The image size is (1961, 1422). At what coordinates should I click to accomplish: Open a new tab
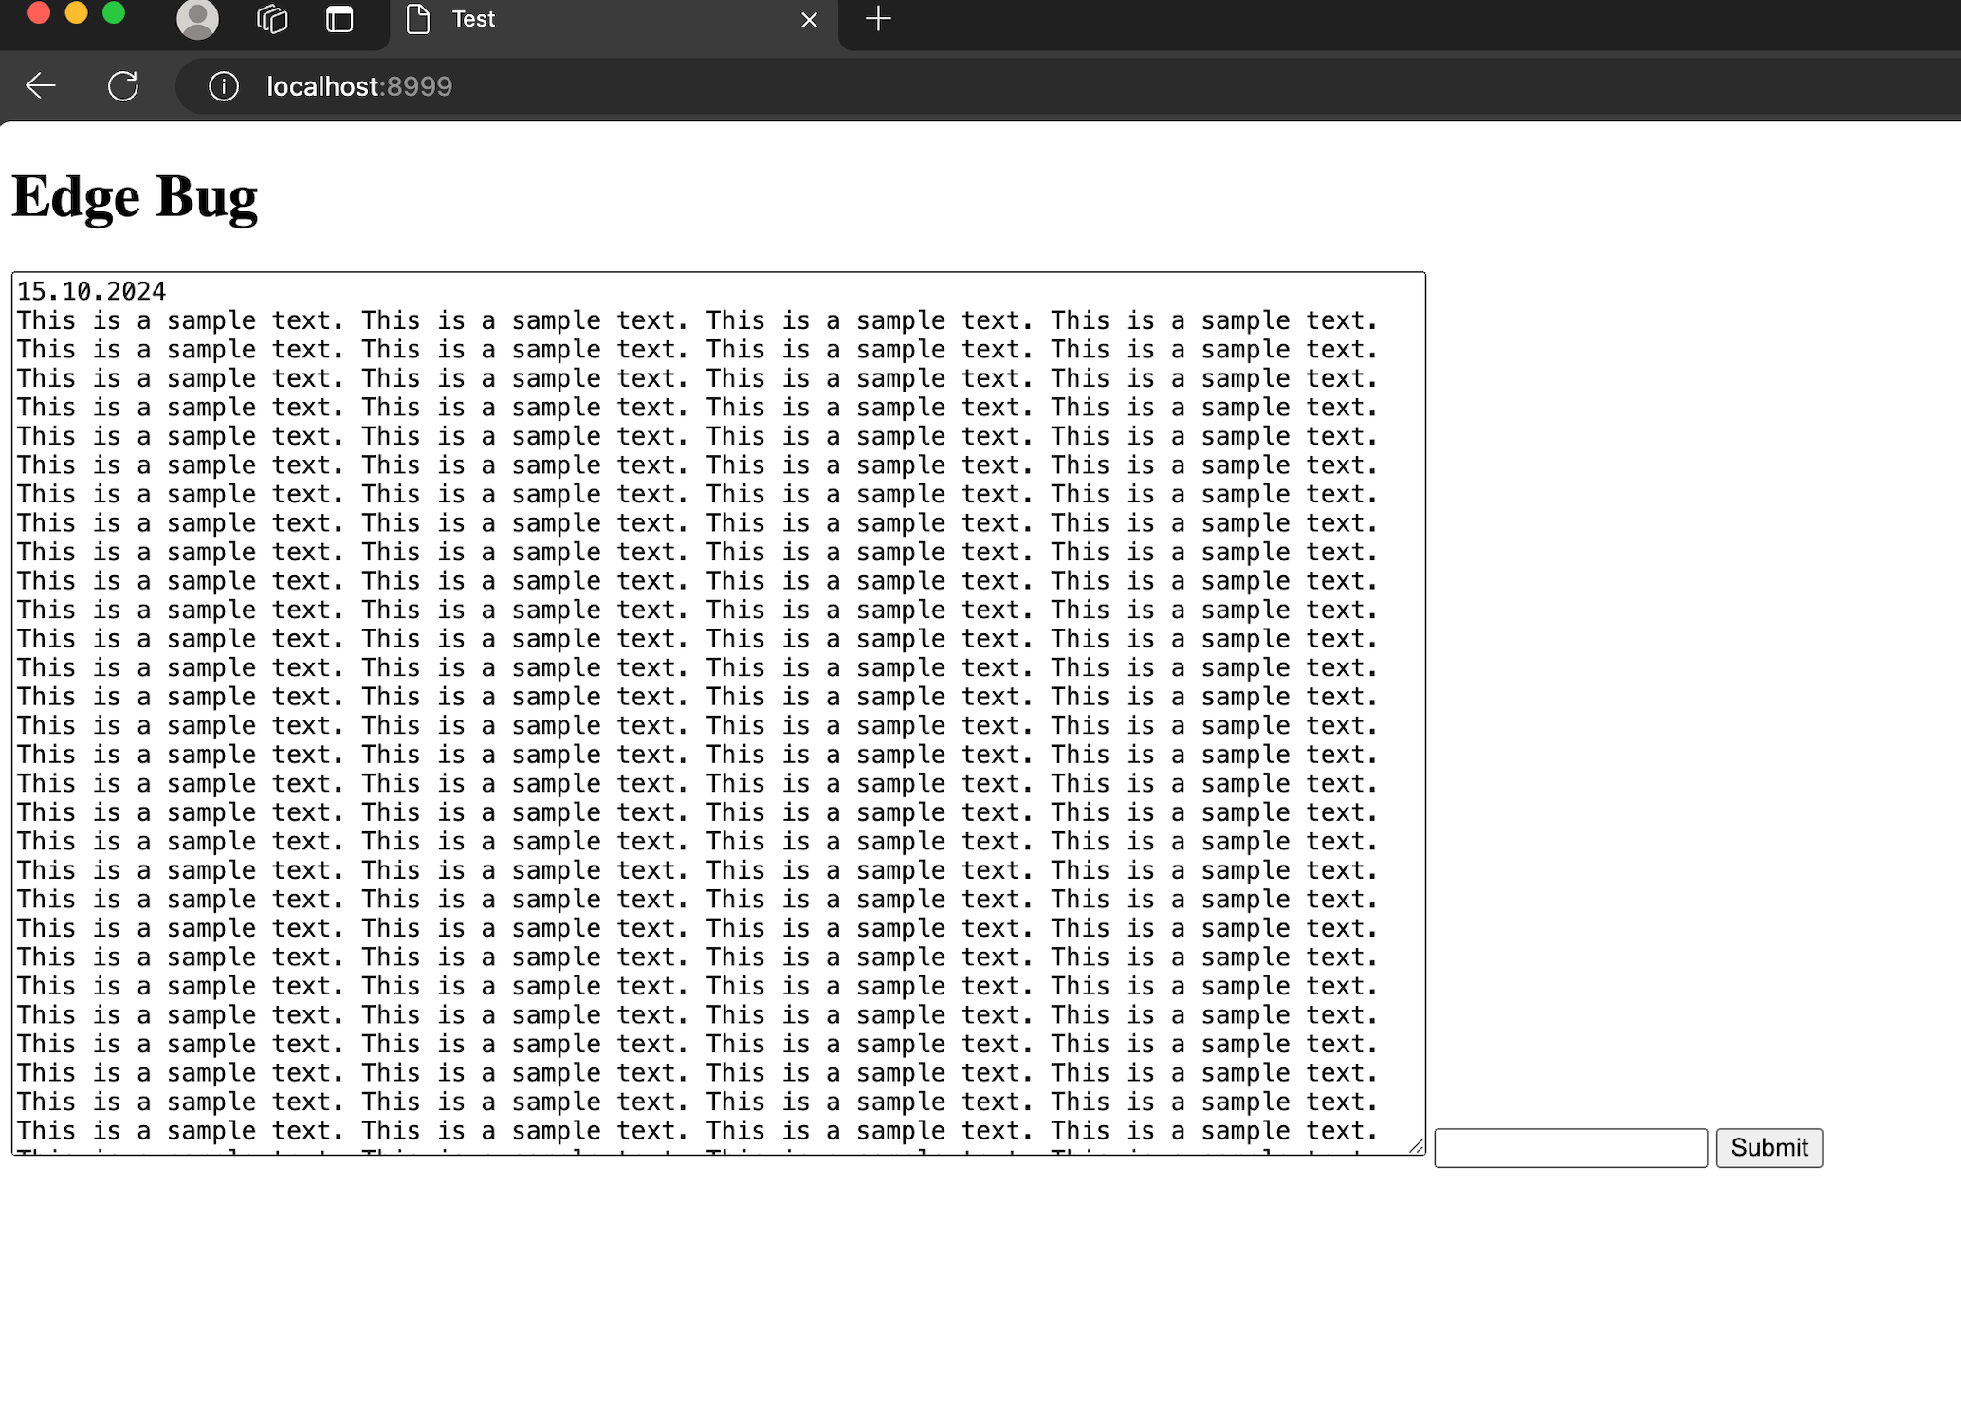click(876, 19)
